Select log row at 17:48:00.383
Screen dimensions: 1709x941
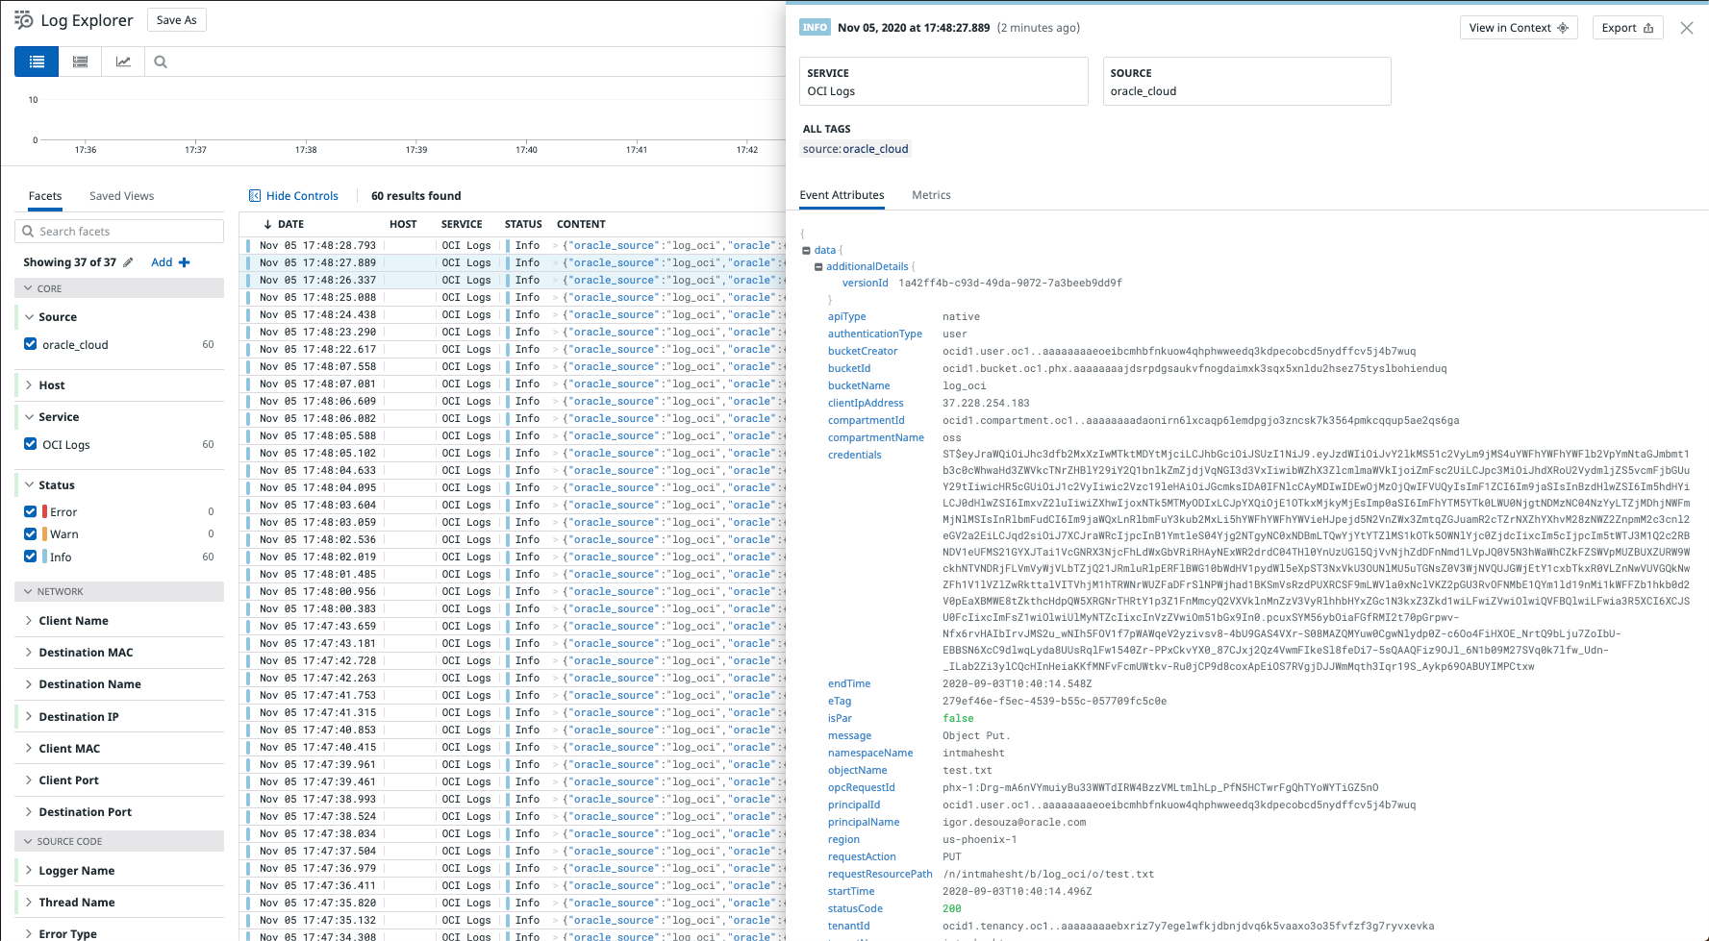point(513,609)
